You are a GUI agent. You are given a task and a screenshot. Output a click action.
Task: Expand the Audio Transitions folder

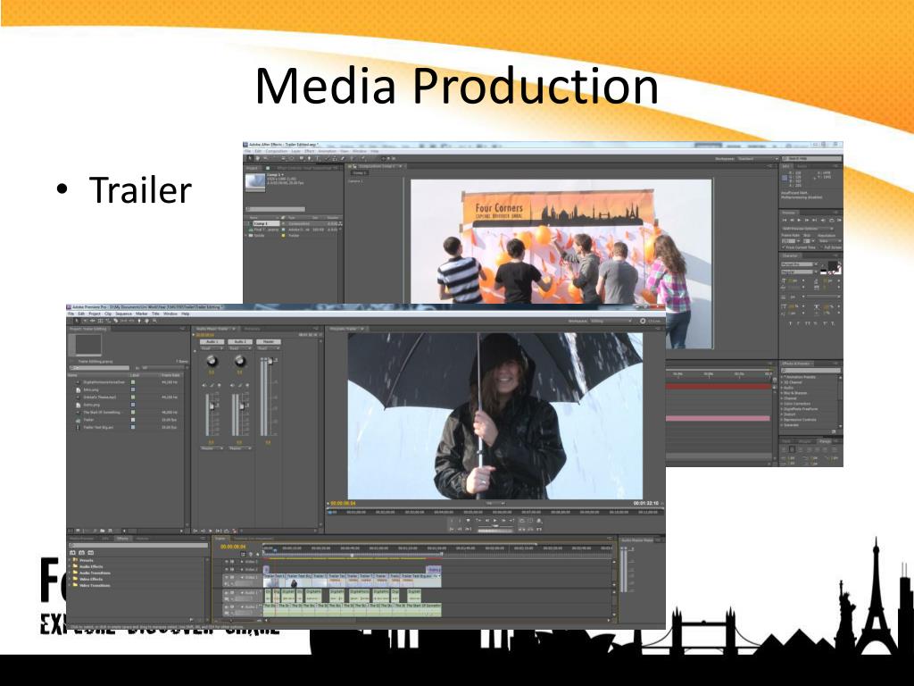70,573
